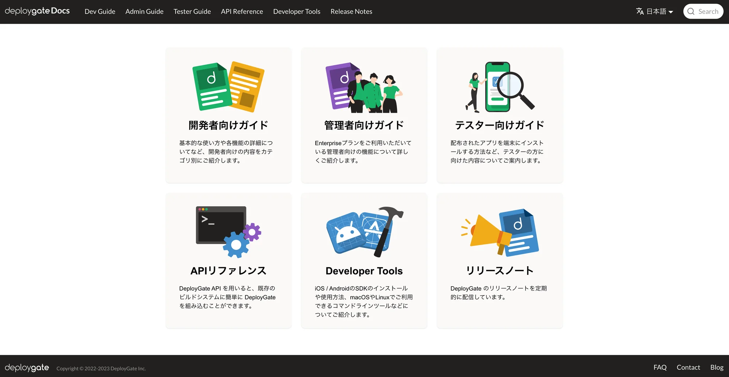Open the Developer Tools card title
The height and width of the screenshot is (377, 729).
[x=364, y=271]
